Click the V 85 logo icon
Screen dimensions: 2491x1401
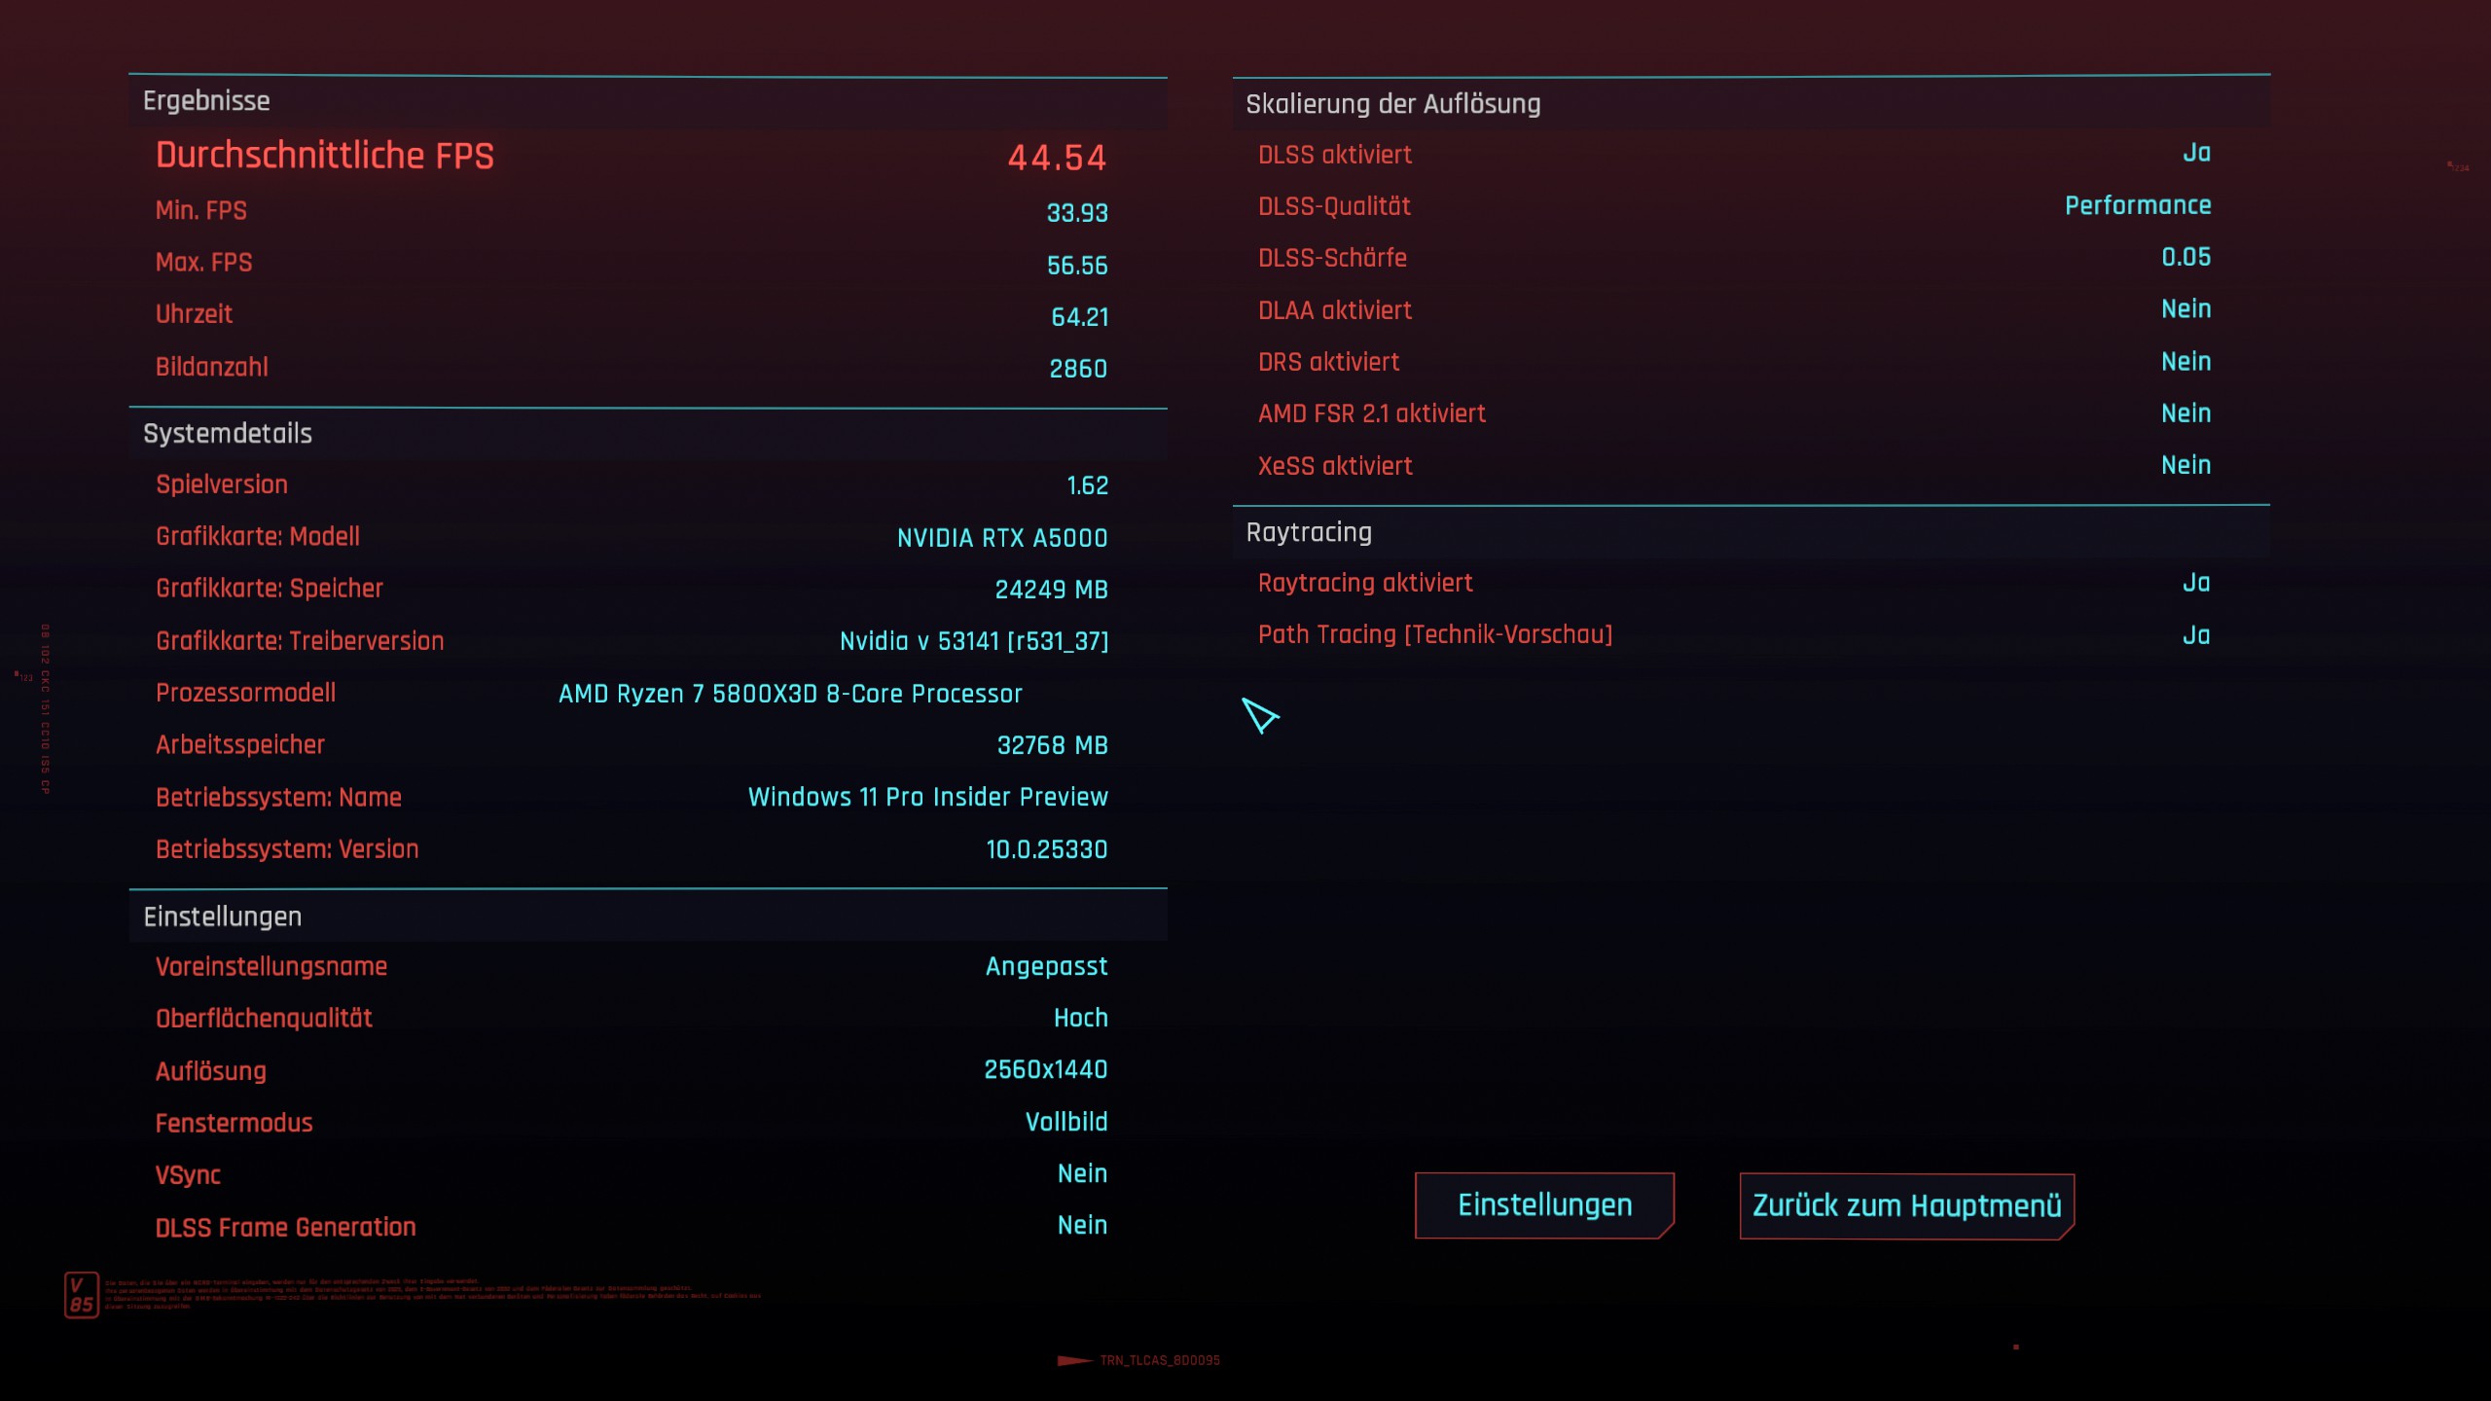pyautogui.click(x=82, y=1295)
